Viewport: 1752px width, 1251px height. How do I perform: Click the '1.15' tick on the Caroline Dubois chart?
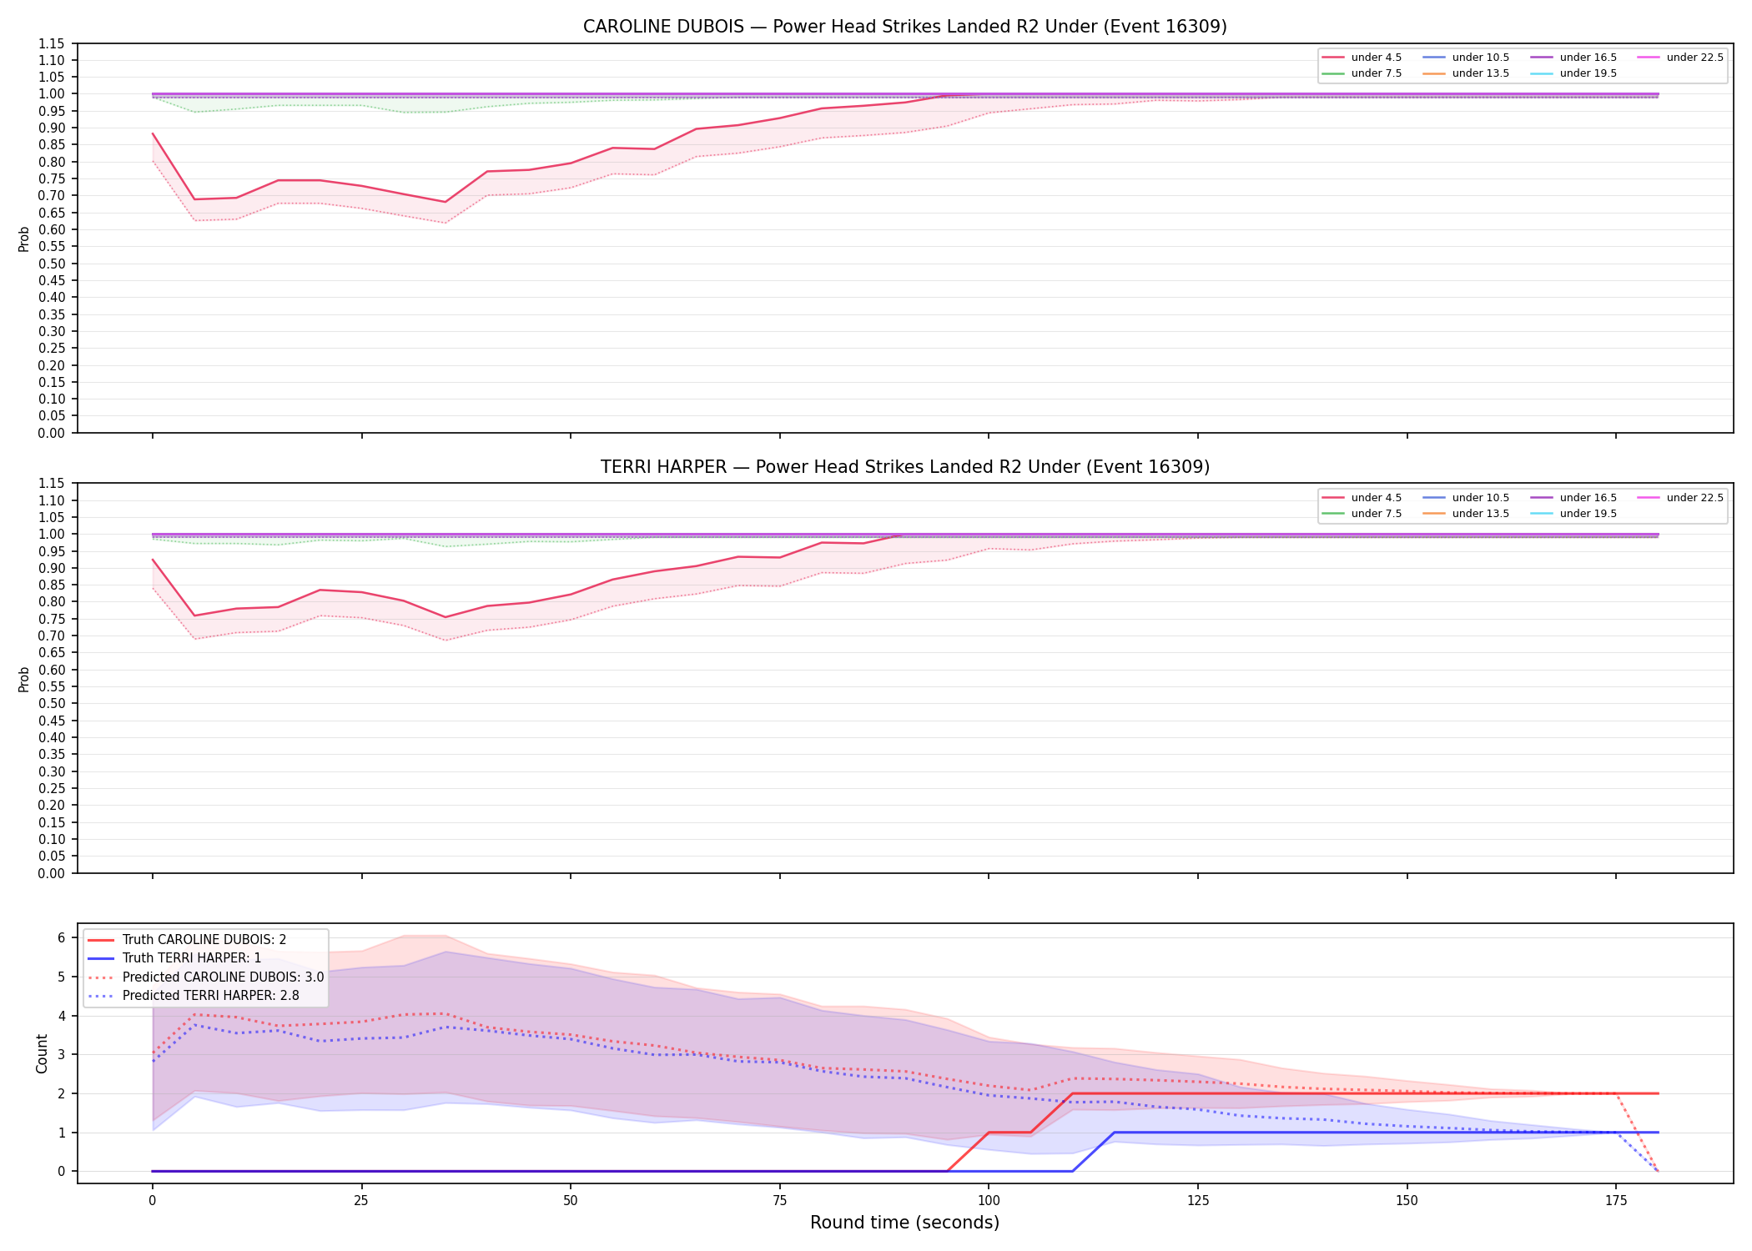click(x=52, y=43)
